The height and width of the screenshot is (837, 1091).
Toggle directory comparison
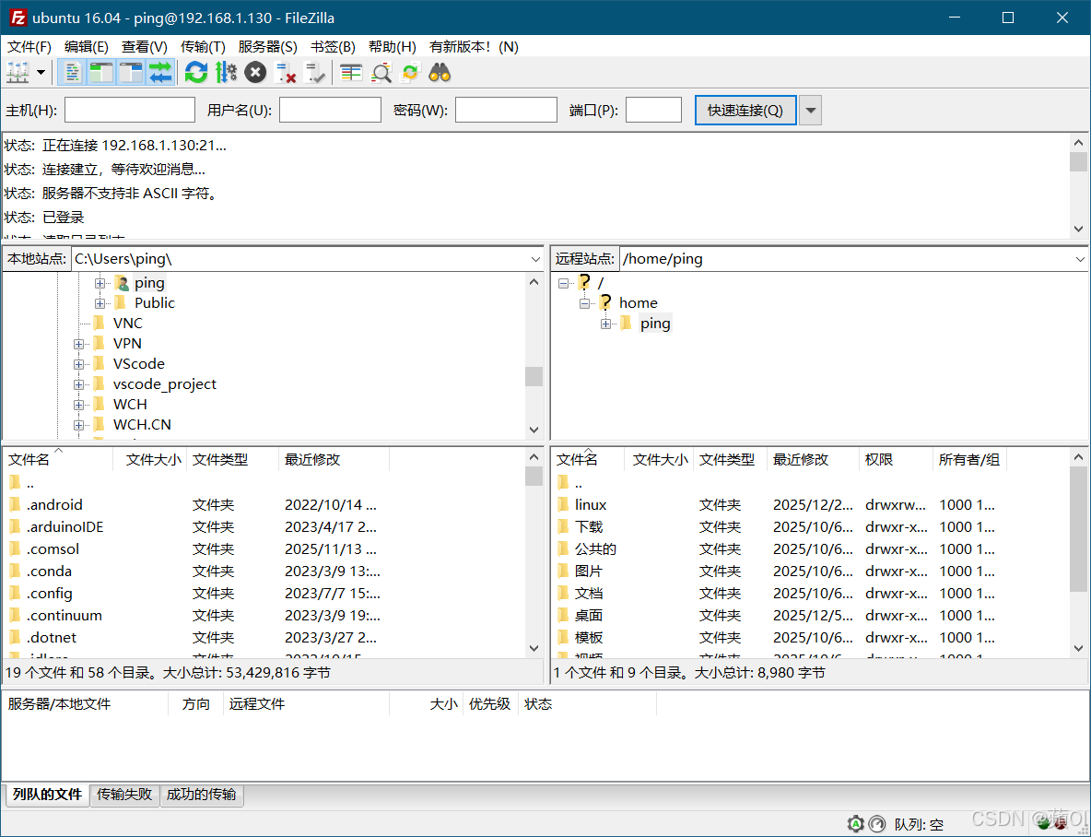point(381,73)
